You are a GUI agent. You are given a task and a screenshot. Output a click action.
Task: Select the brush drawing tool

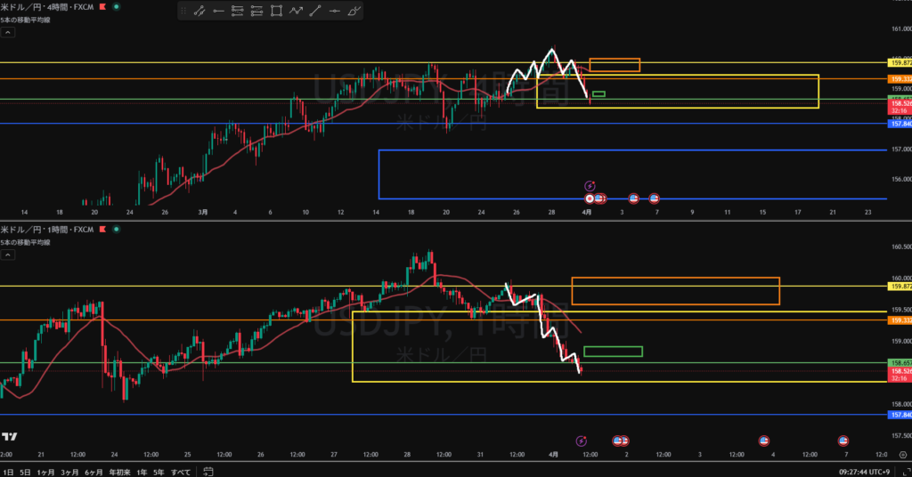(x=354, y=12)
